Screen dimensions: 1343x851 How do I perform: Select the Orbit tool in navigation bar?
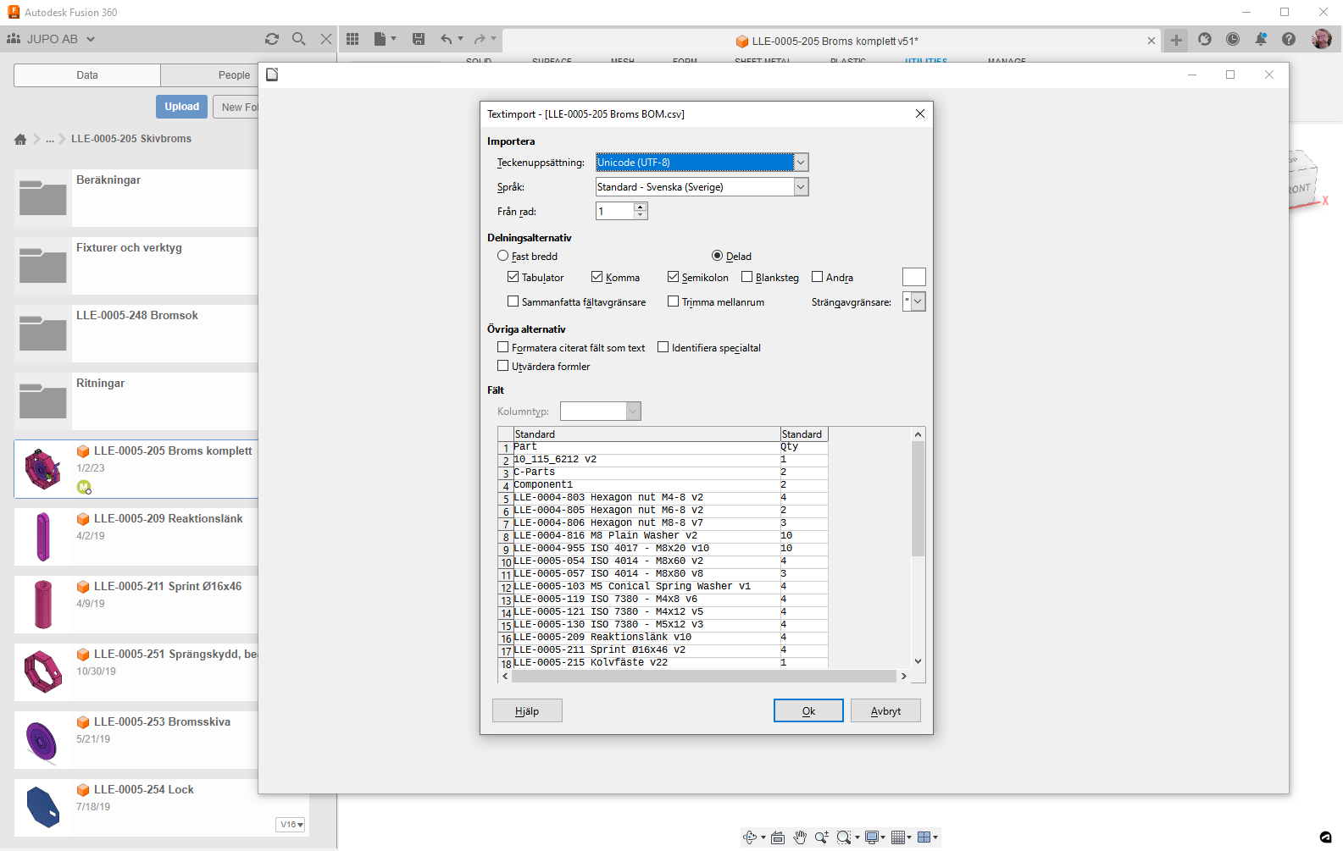750,837
